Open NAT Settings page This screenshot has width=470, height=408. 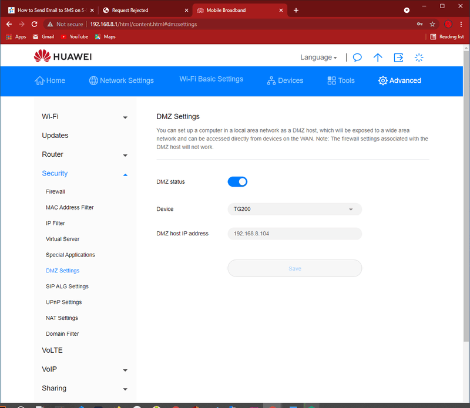coord(62,318)
